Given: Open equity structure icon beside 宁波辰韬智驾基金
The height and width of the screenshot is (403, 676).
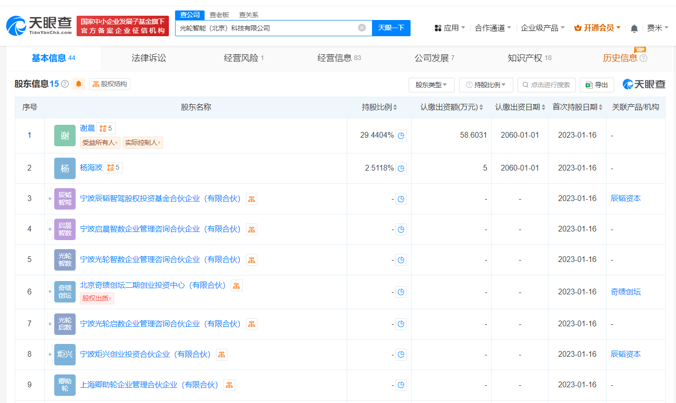Looking at the screenshot, I should point(251,199).
